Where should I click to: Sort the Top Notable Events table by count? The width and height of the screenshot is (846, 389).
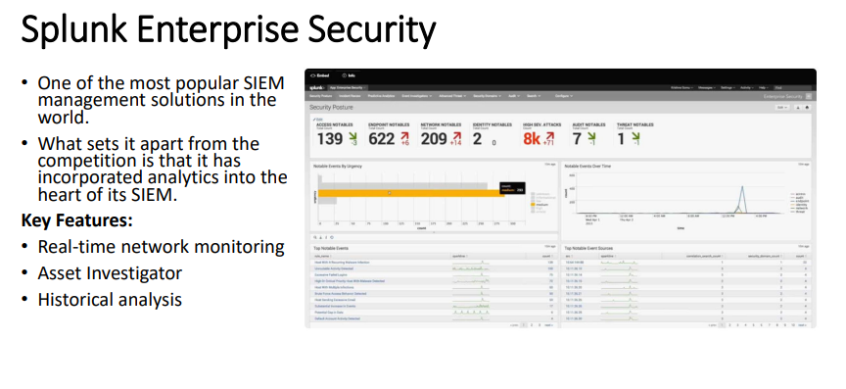click(x=548, y=256)
